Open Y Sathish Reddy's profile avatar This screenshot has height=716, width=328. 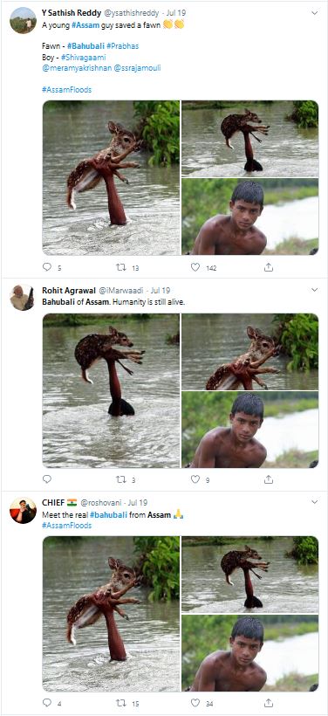(x=23, y=20)
